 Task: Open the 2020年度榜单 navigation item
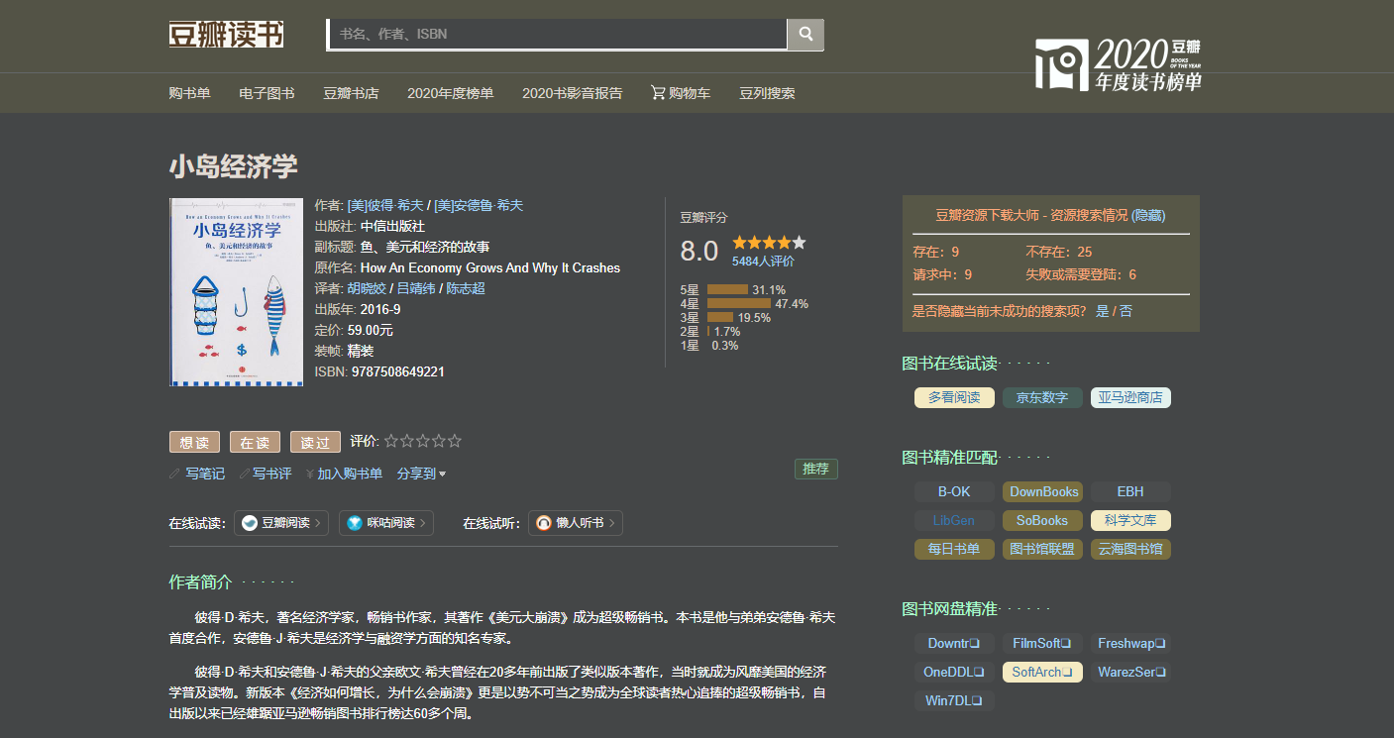pos(450,93)
